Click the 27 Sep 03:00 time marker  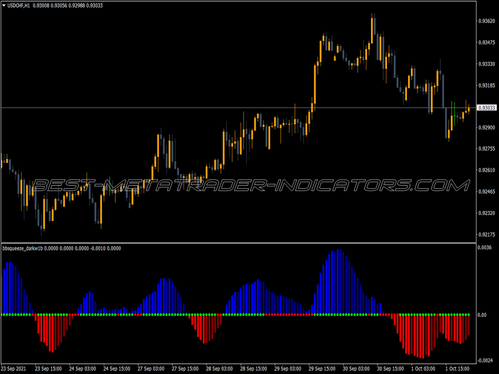[x=151, y=368]
